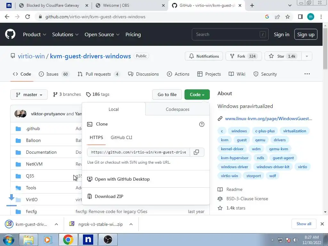This screenshot has height=246, width=328.
Task: Switch to Welcome | OBS browser tab
Action: [130, 5]
